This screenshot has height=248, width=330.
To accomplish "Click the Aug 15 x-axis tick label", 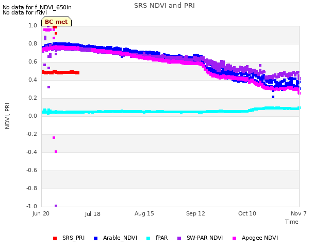I will point(144,213).
